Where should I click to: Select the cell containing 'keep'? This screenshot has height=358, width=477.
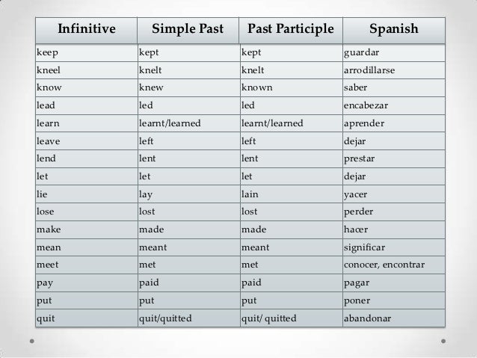[x=87, y=53]
